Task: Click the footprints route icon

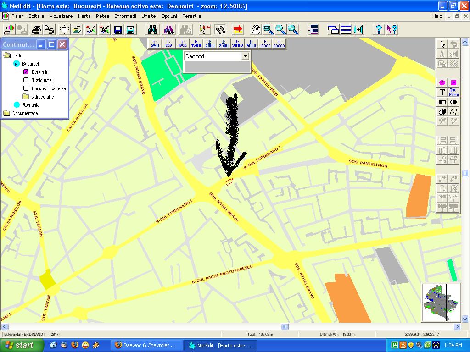Action: (x=220, y=30)
